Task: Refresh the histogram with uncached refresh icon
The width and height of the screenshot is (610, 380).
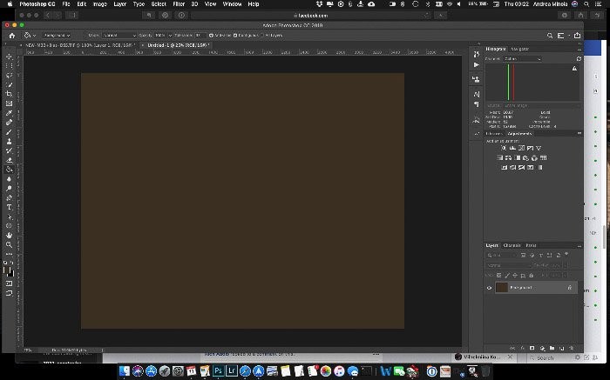Action: pos(579,58)
